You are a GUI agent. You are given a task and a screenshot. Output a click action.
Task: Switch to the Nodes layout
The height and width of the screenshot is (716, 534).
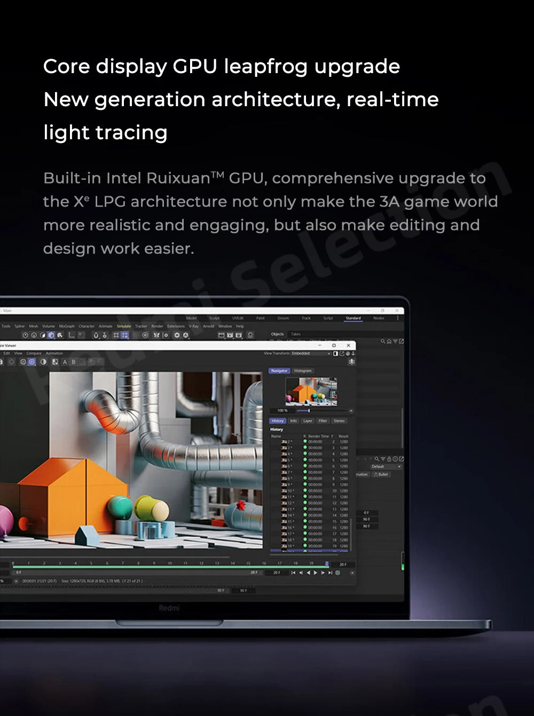click(379, 318)
